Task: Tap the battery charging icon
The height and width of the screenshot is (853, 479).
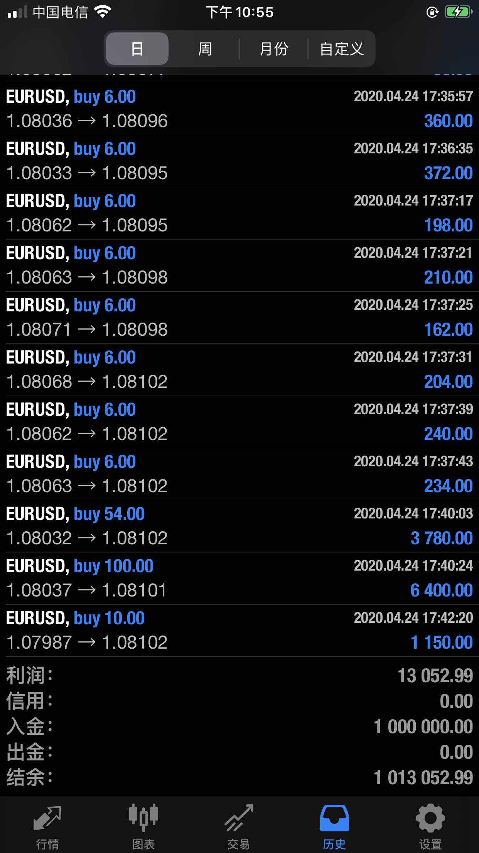Action: pyautogui.click(x=458, y=12)
